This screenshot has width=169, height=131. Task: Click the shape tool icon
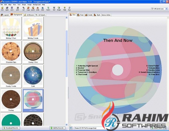click(59, 9)
